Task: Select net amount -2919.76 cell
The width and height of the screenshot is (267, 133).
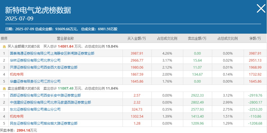Action: tap(255, 95)
